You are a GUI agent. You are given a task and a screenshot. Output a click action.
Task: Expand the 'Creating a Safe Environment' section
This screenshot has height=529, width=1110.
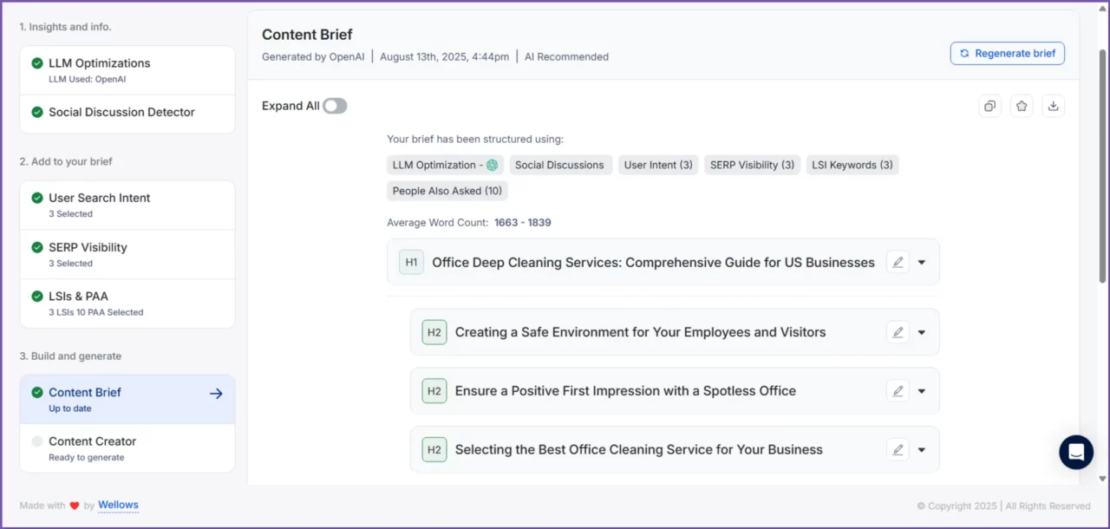pos(922,333)
